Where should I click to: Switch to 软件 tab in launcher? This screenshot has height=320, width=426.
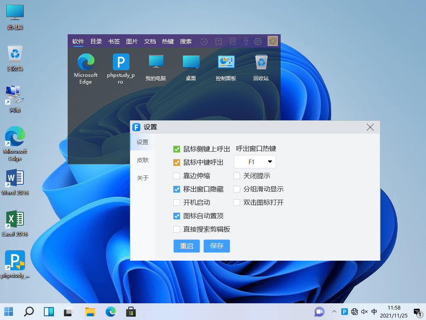[78, 41]
